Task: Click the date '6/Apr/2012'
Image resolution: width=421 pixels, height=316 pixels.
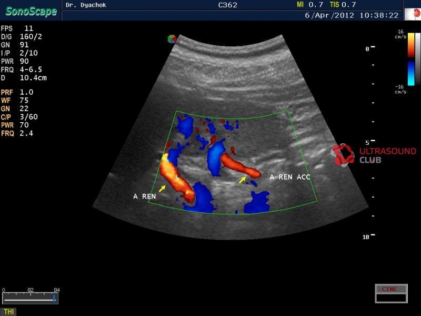Action: (x=329, y=15)
